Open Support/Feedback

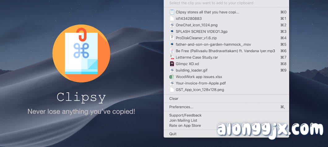pyautogui.click(x=226, y=115)
